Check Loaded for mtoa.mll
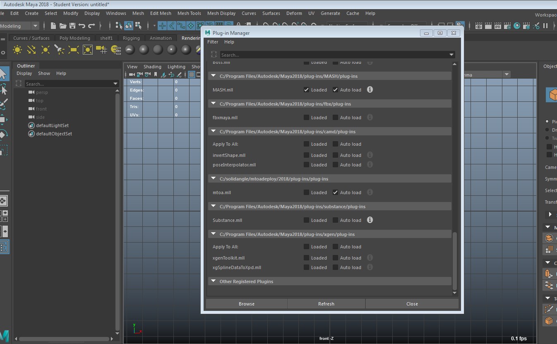This screenshot has height=344, width=557. pos(306,192)
